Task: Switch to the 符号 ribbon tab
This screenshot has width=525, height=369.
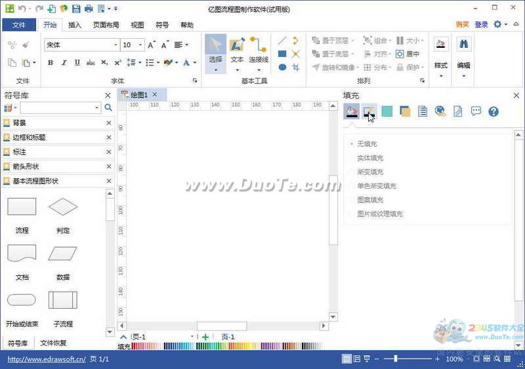Action: pos(162,25)
